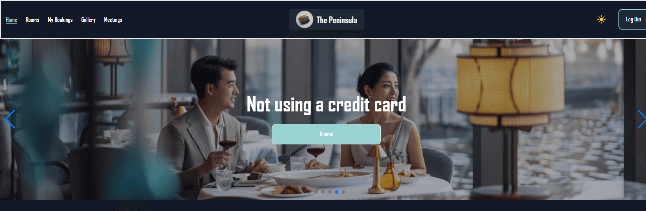
Task: Open Rooms in the top navigation bar
Action: tap(32, 20)
